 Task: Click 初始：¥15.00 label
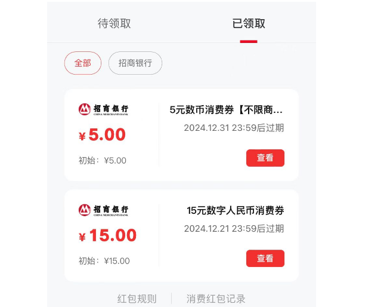(x=104, y=261)
